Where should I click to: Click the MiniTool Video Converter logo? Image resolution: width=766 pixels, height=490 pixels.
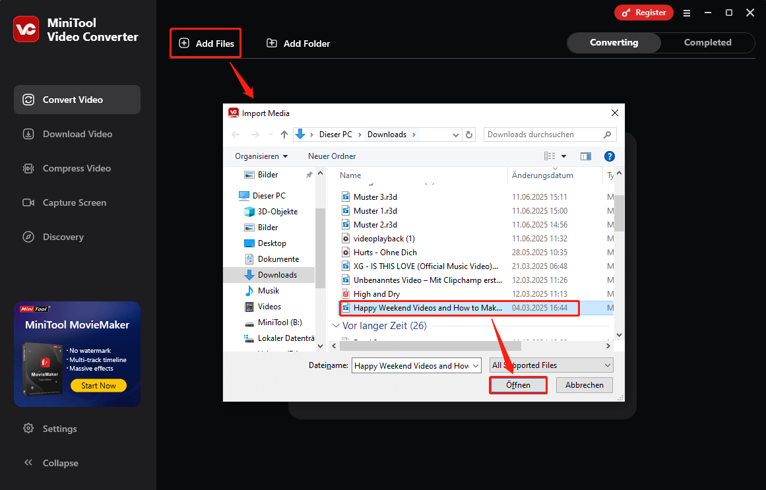[x=26, y=29]
